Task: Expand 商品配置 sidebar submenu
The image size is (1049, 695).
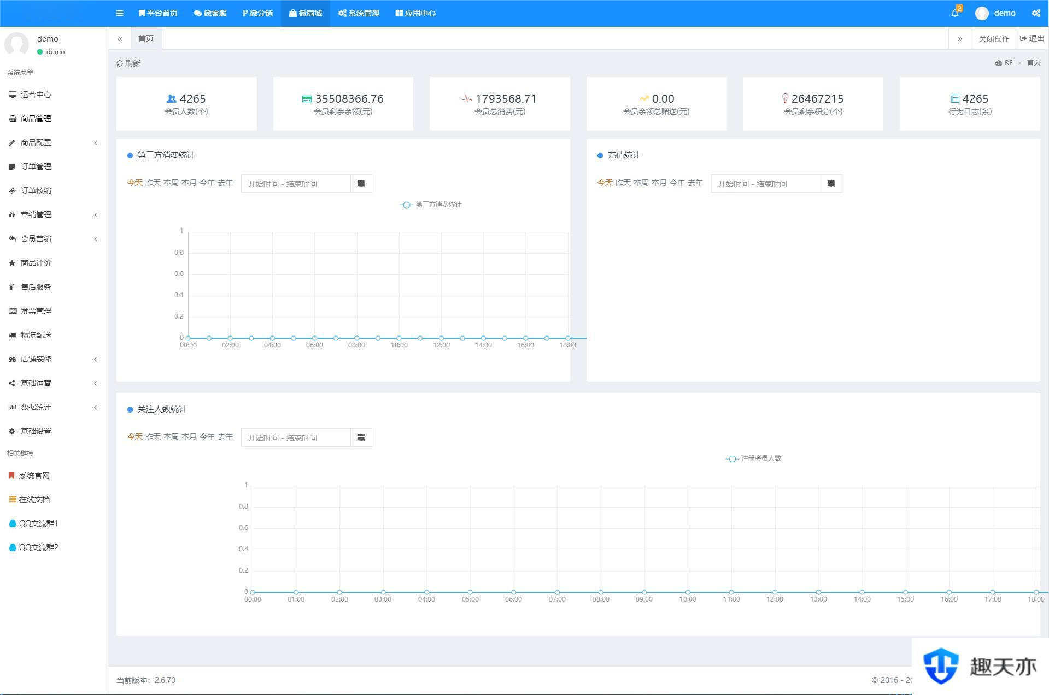Action: tap(53, 143)
